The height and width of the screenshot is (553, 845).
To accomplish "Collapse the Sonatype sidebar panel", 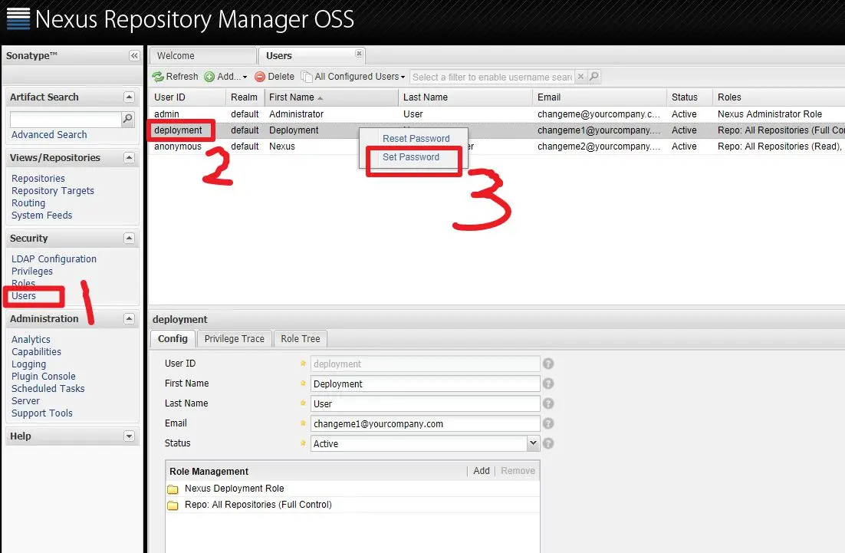I will 134,55.
